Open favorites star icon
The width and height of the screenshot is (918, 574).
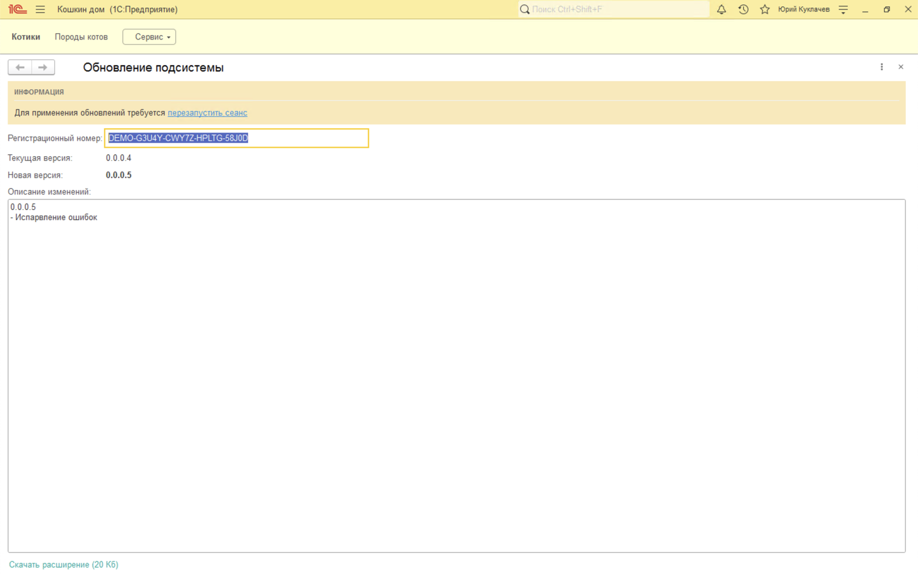[765, 9]
